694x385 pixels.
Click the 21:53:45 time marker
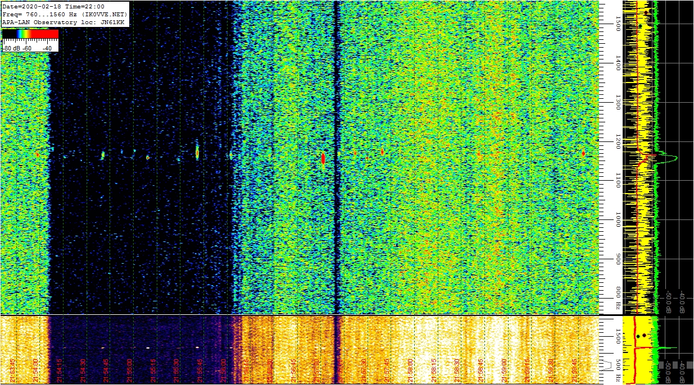click(x=12, y=370)
